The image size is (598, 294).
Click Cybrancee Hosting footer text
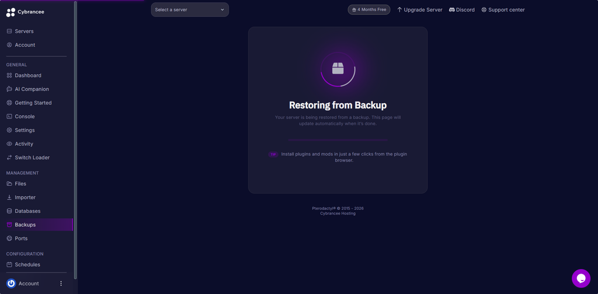(338, 213)
